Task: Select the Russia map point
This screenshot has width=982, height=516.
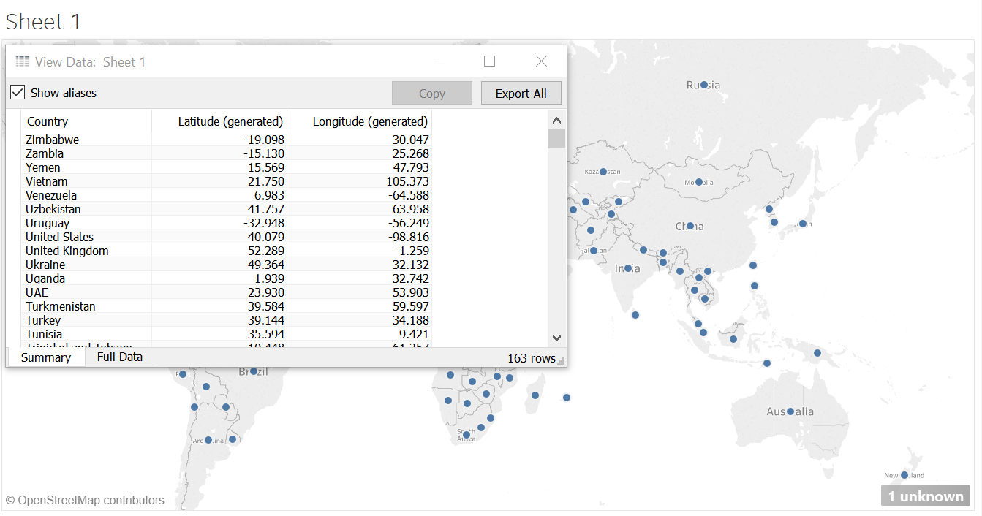Action: coord(704,85)
